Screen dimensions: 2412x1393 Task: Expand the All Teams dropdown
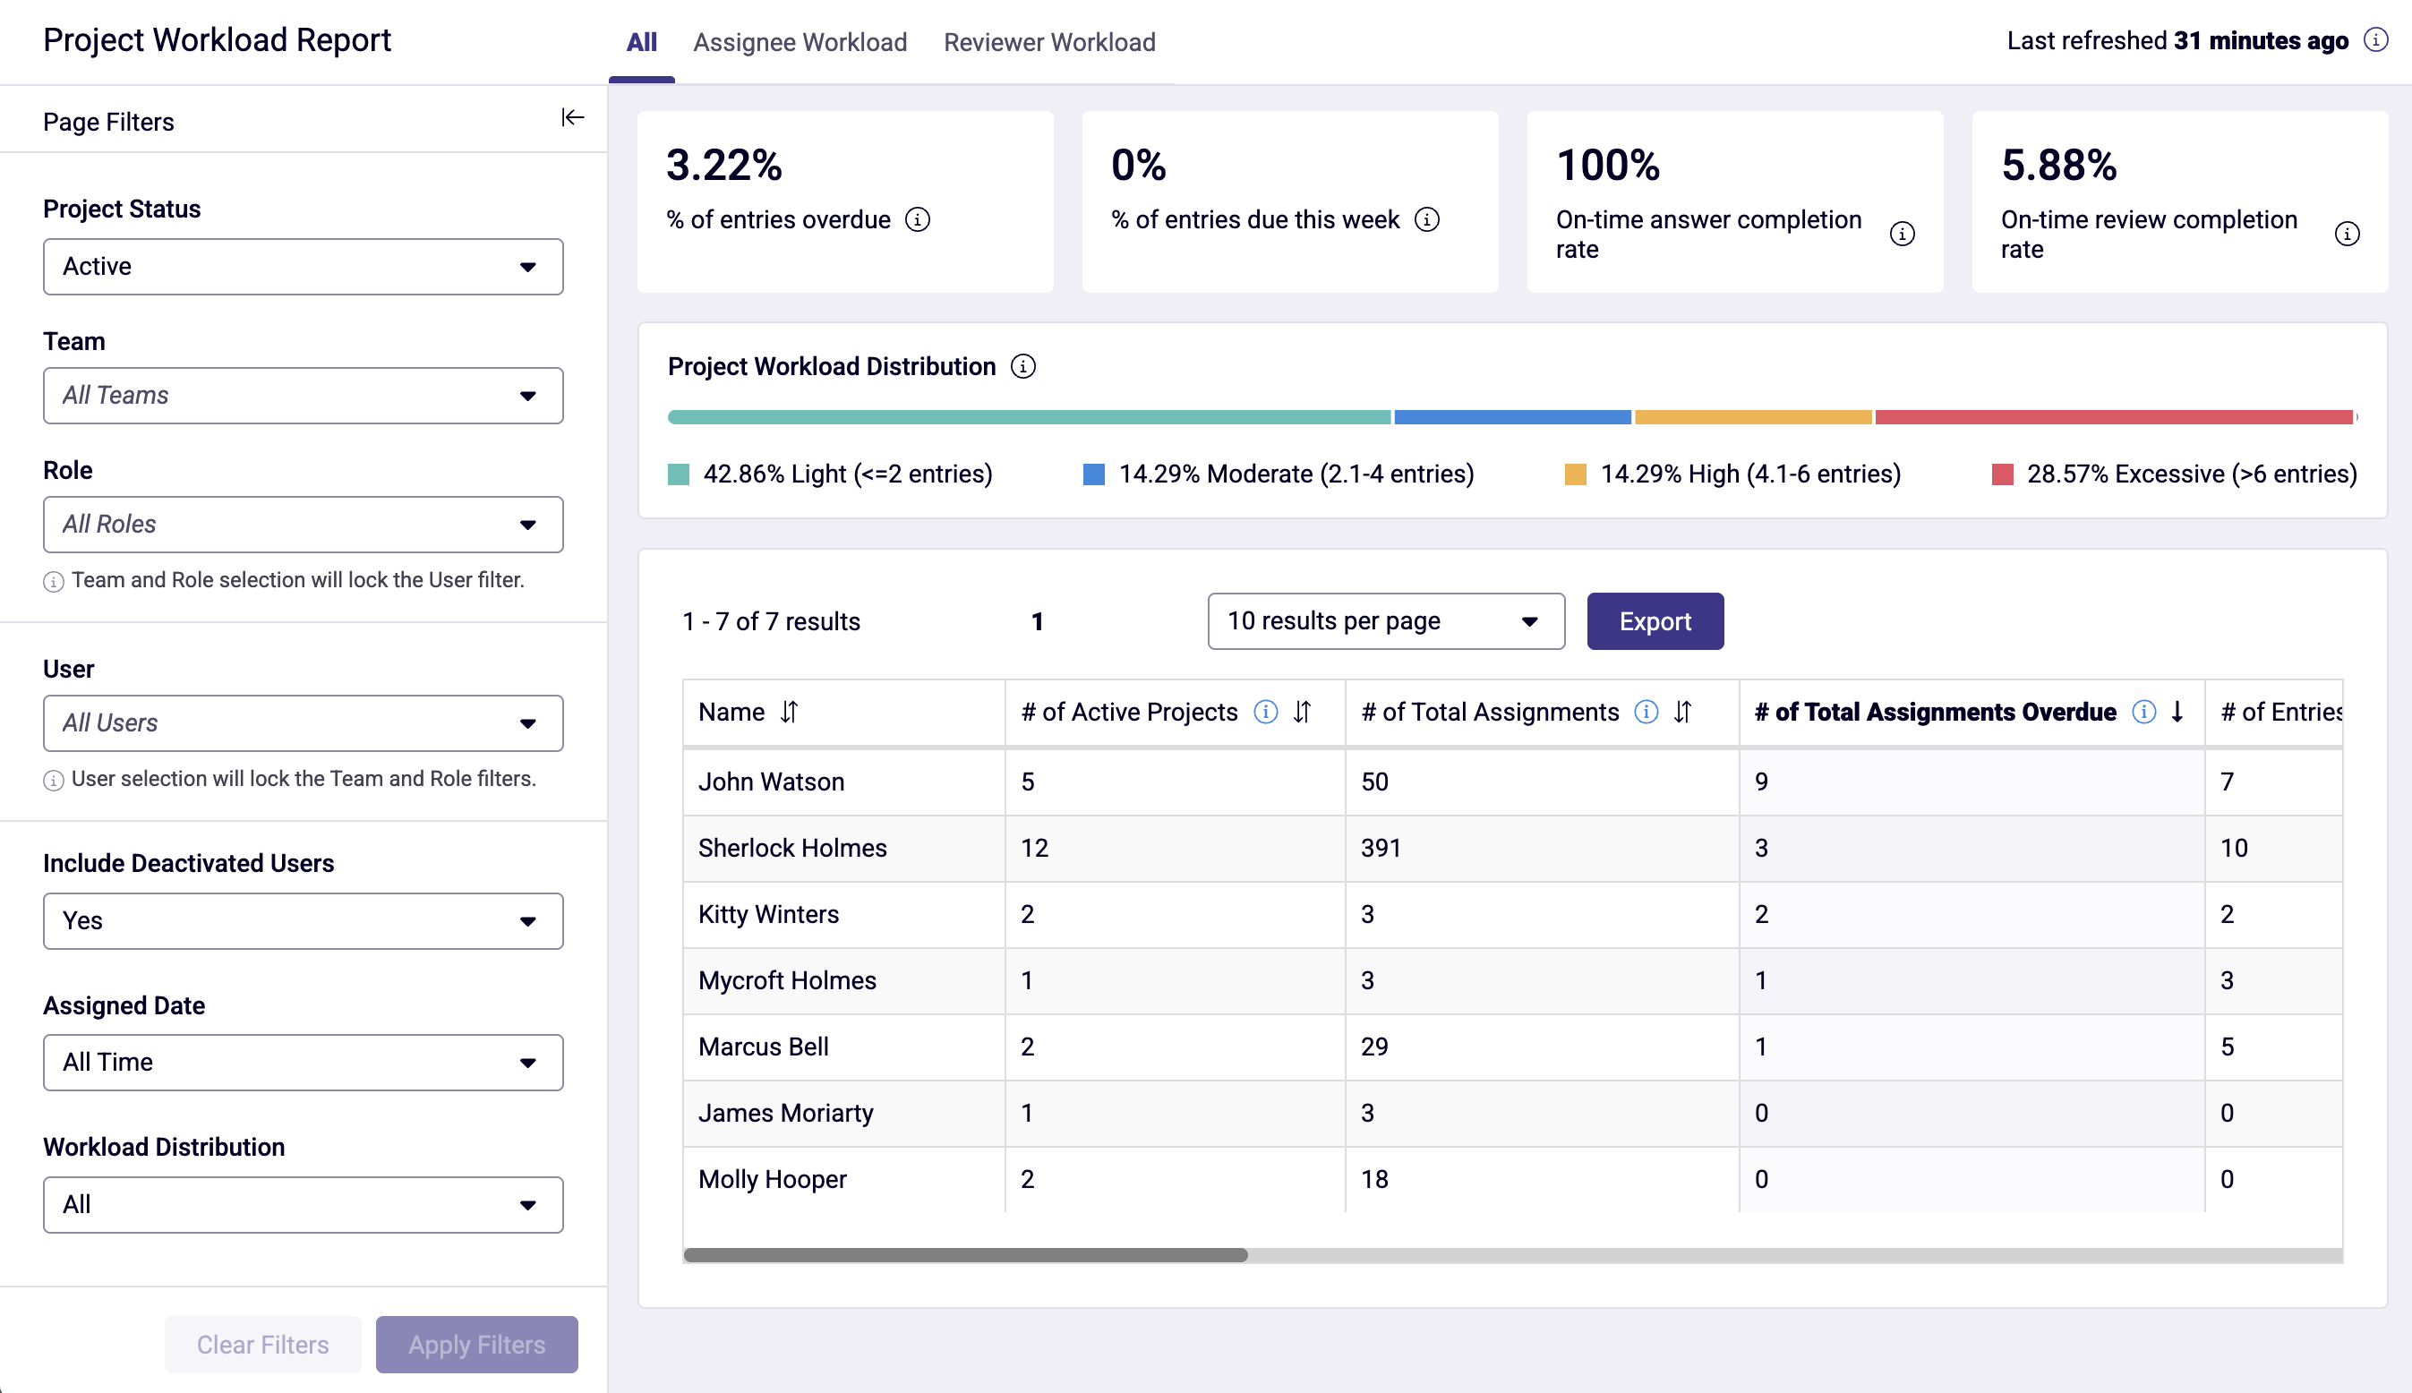(304, 396)
